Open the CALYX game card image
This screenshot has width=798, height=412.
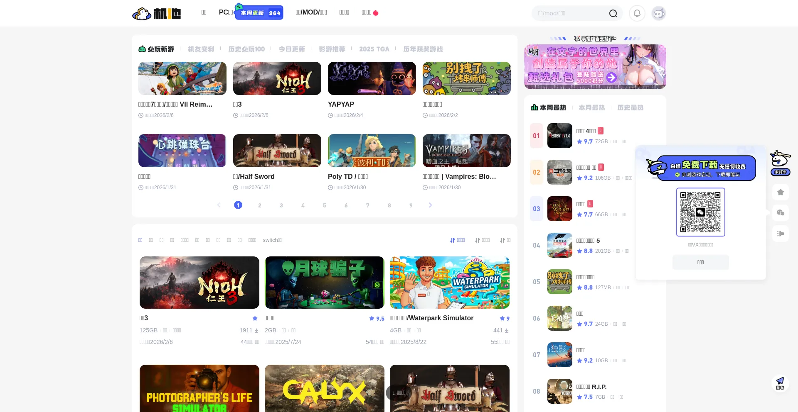click(325, 388)
